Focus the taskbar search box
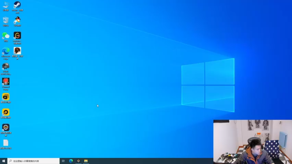The width and height of the screenshot is (292, 164). pos(34,161)
